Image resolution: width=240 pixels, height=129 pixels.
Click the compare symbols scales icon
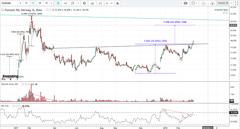coord(100,3)
